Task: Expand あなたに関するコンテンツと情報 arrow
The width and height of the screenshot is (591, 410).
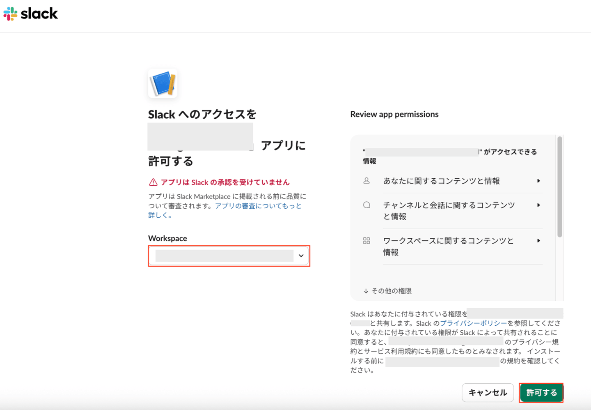Action: (538, 181)
